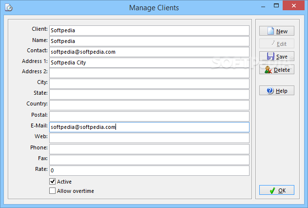Minimize the Manage Clients window
This screenshot has width=308, height=208.
pos(263,6)
